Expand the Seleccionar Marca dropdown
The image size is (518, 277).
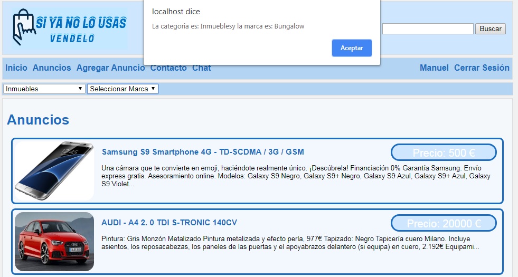pos(123,89)
